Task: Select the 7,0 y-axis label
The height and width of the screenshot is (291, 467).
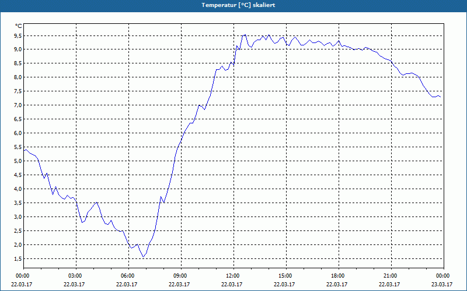Action: [x=18, y=105]
